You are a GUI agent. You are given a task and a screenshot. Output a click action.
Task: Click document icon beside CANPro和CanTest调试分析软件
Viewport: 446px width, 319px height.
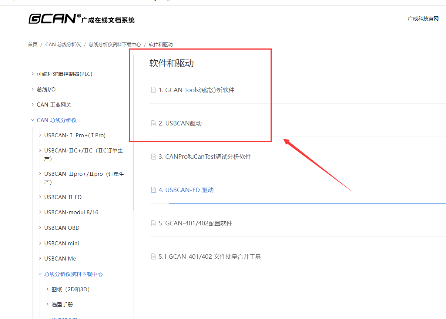(153, 157)
